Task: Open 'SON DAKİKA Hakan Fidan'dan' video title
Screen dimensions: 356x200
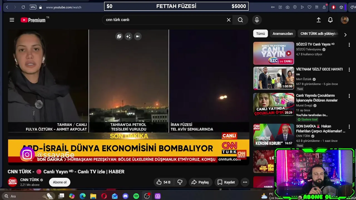Action: 321,129
